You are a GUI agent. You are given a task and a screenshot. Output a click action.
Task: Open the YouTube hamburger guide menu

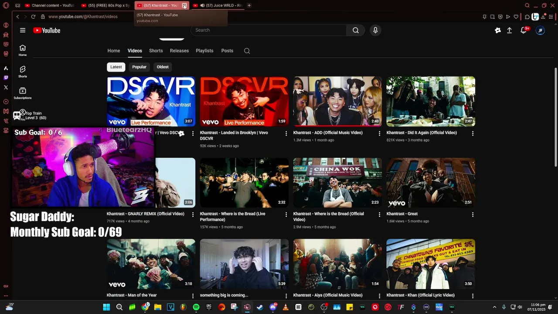pyautogui.click(x=23, y=30)
